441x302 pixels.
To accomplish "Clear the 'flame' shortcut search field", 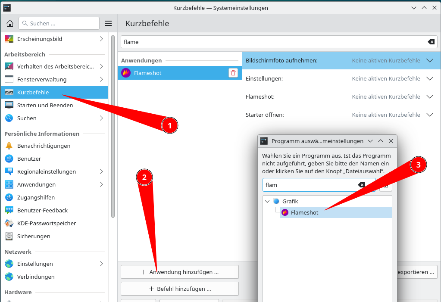I will click(x=431, y=42).
